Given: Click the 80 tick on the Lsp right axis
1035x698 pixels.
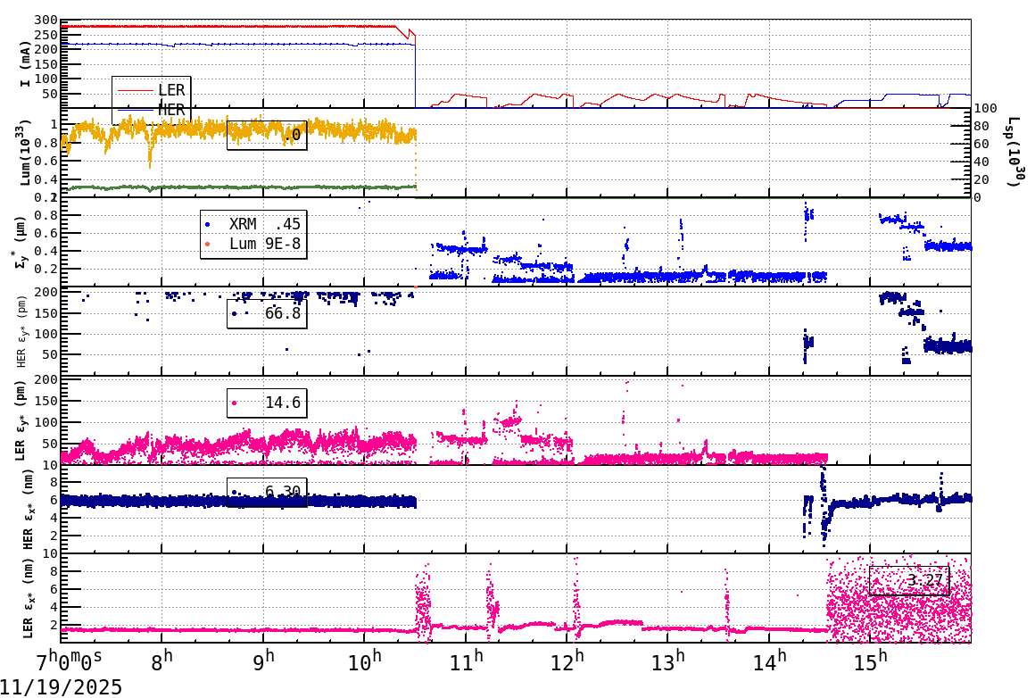Looking at the screenshot, I should [982, 126].
